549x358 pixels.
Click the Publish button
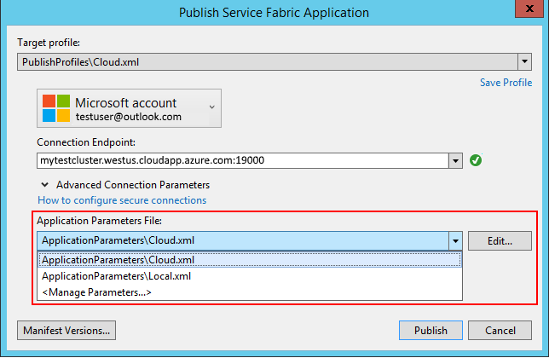point(431,331)
